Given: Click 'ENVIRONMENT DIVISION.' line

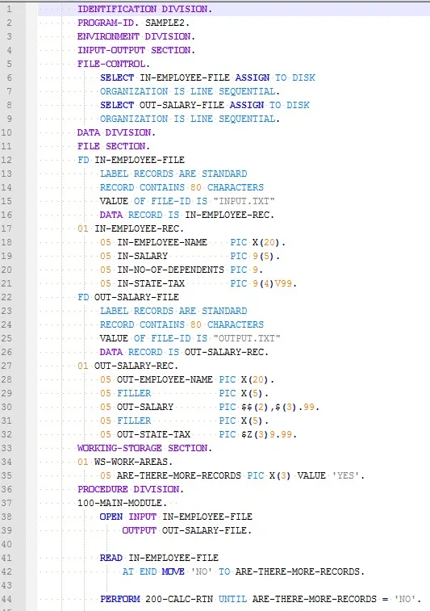Looking at the screenshot, I should pyautogui.click(x=136, y=36).
